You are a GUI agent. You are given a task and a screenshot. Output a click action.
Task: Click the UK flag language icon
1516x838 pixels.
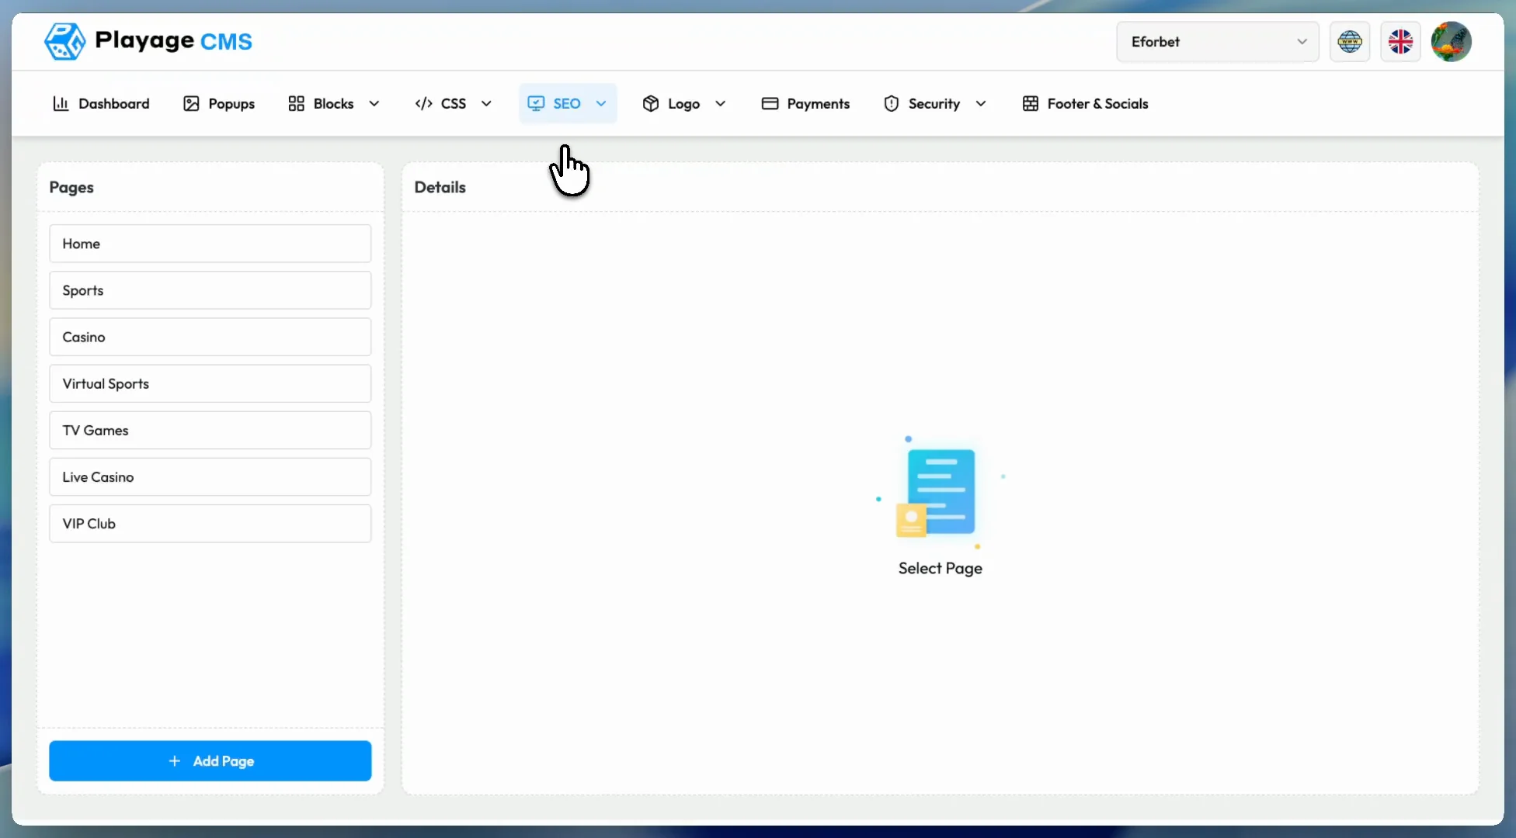[x=1400, y=42]
